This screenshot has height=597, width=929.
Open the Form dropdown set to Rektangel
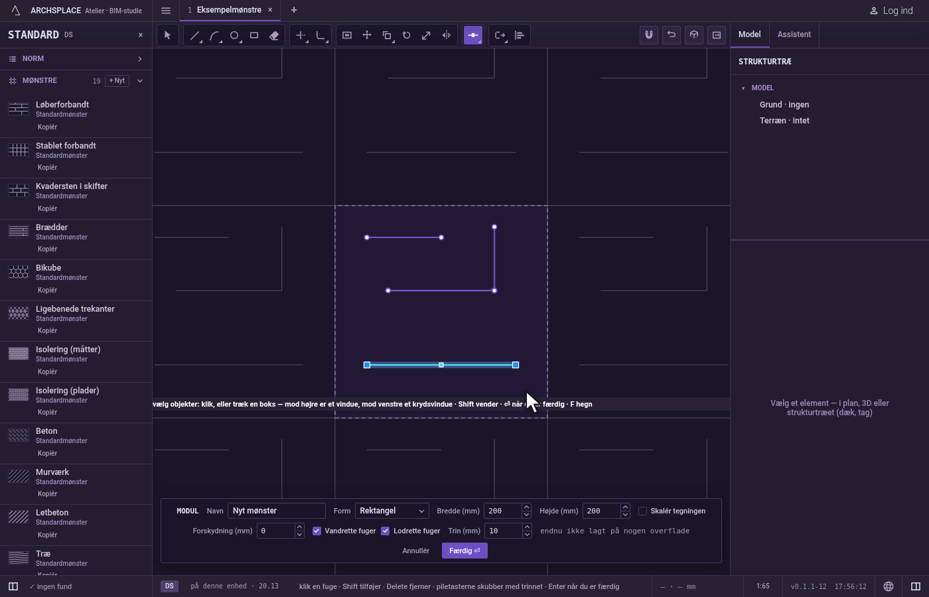click(x=392, y=511)
